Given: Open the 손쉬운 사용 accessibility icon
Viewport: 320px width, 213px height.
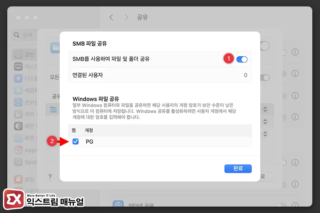Looking at the screenshot, I should point(18,102).
